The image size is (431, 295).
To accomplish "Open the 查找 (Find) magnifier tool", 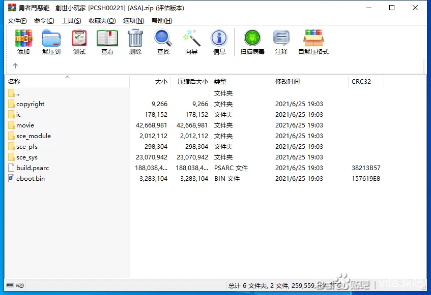I will pos(163,38).
